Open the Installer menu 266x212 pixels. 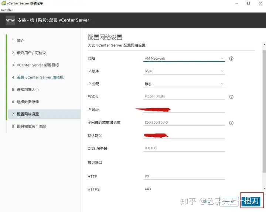click(7, 10)
